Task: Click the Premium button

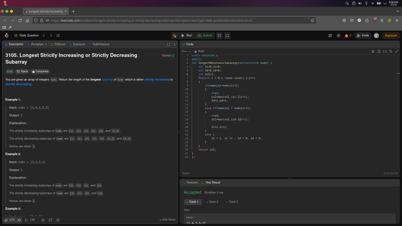Action: [391, 36]
